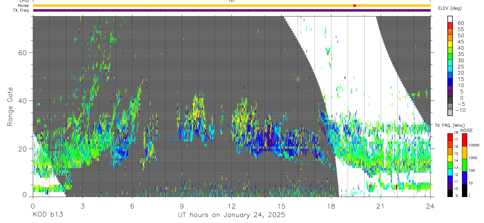Click the '9' tick on UT hours axis

[x=182, y=206]
